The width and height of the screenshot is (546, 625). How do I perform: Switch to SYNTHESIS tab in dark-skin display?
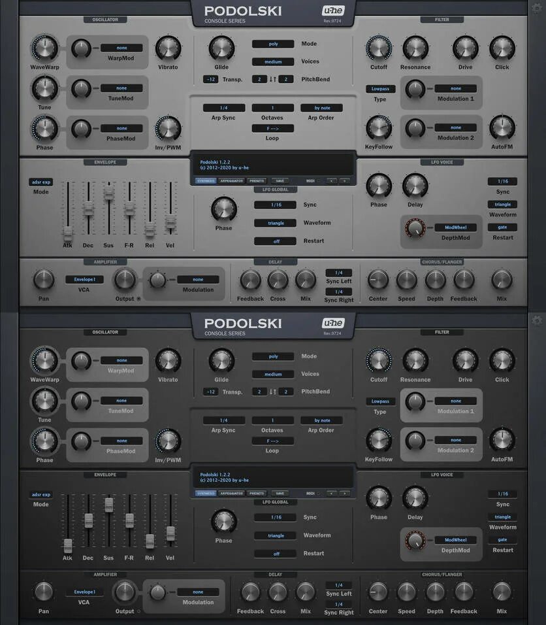(x=206, y=494)
